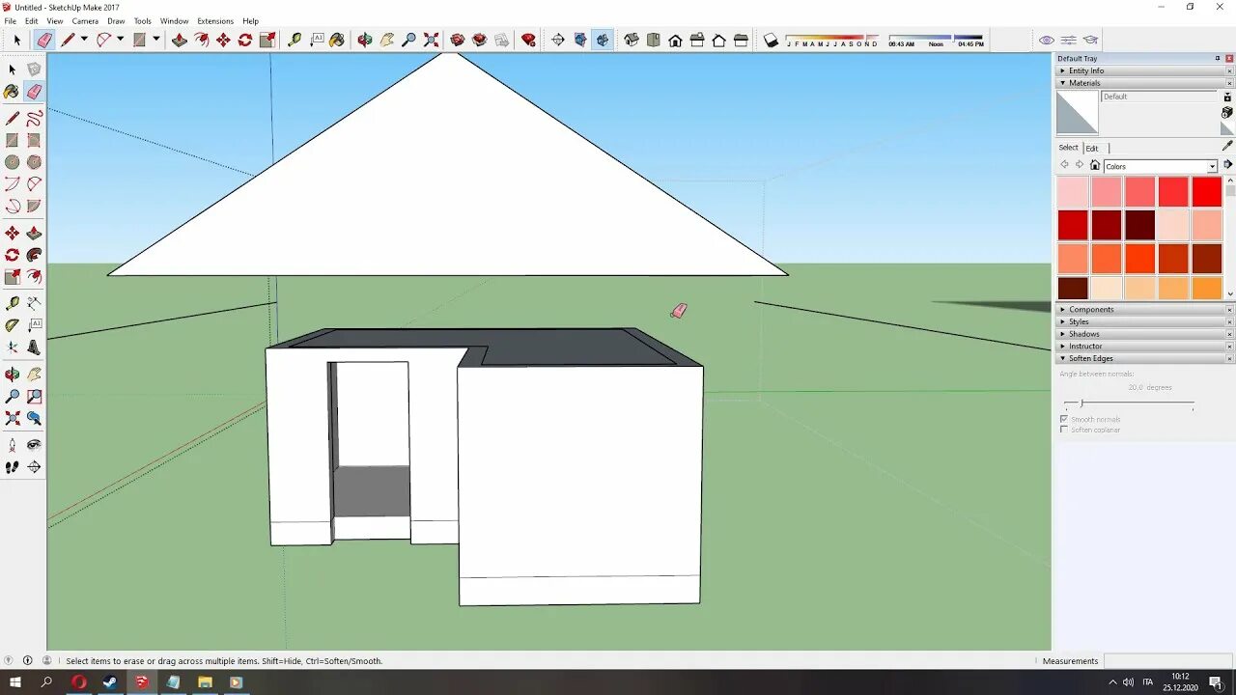Select the Walk footprints tool
The height and width of the screenshot is (695, 1236).
tap(13, 467)
